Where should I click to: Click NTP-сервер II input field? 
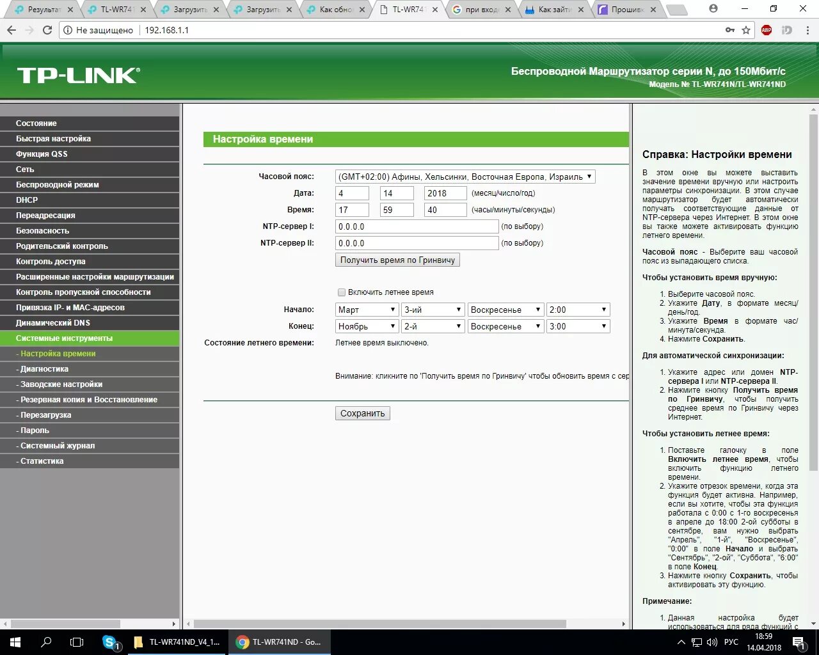pos(417,243)
